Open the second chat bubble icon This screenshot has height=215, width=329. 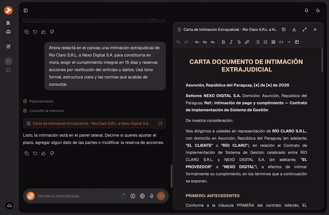point(8,70)
